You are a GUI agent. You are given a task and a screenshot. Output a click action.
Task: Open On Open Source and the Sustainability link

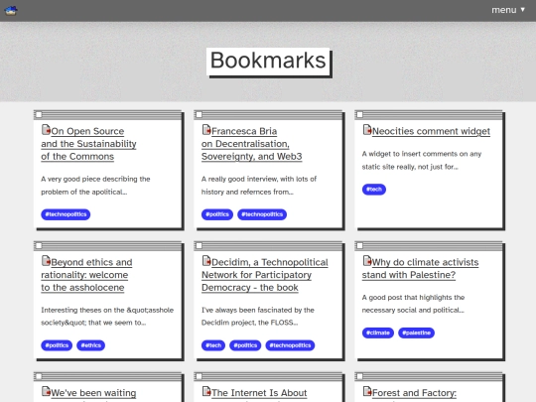click(x=88, y=144)
